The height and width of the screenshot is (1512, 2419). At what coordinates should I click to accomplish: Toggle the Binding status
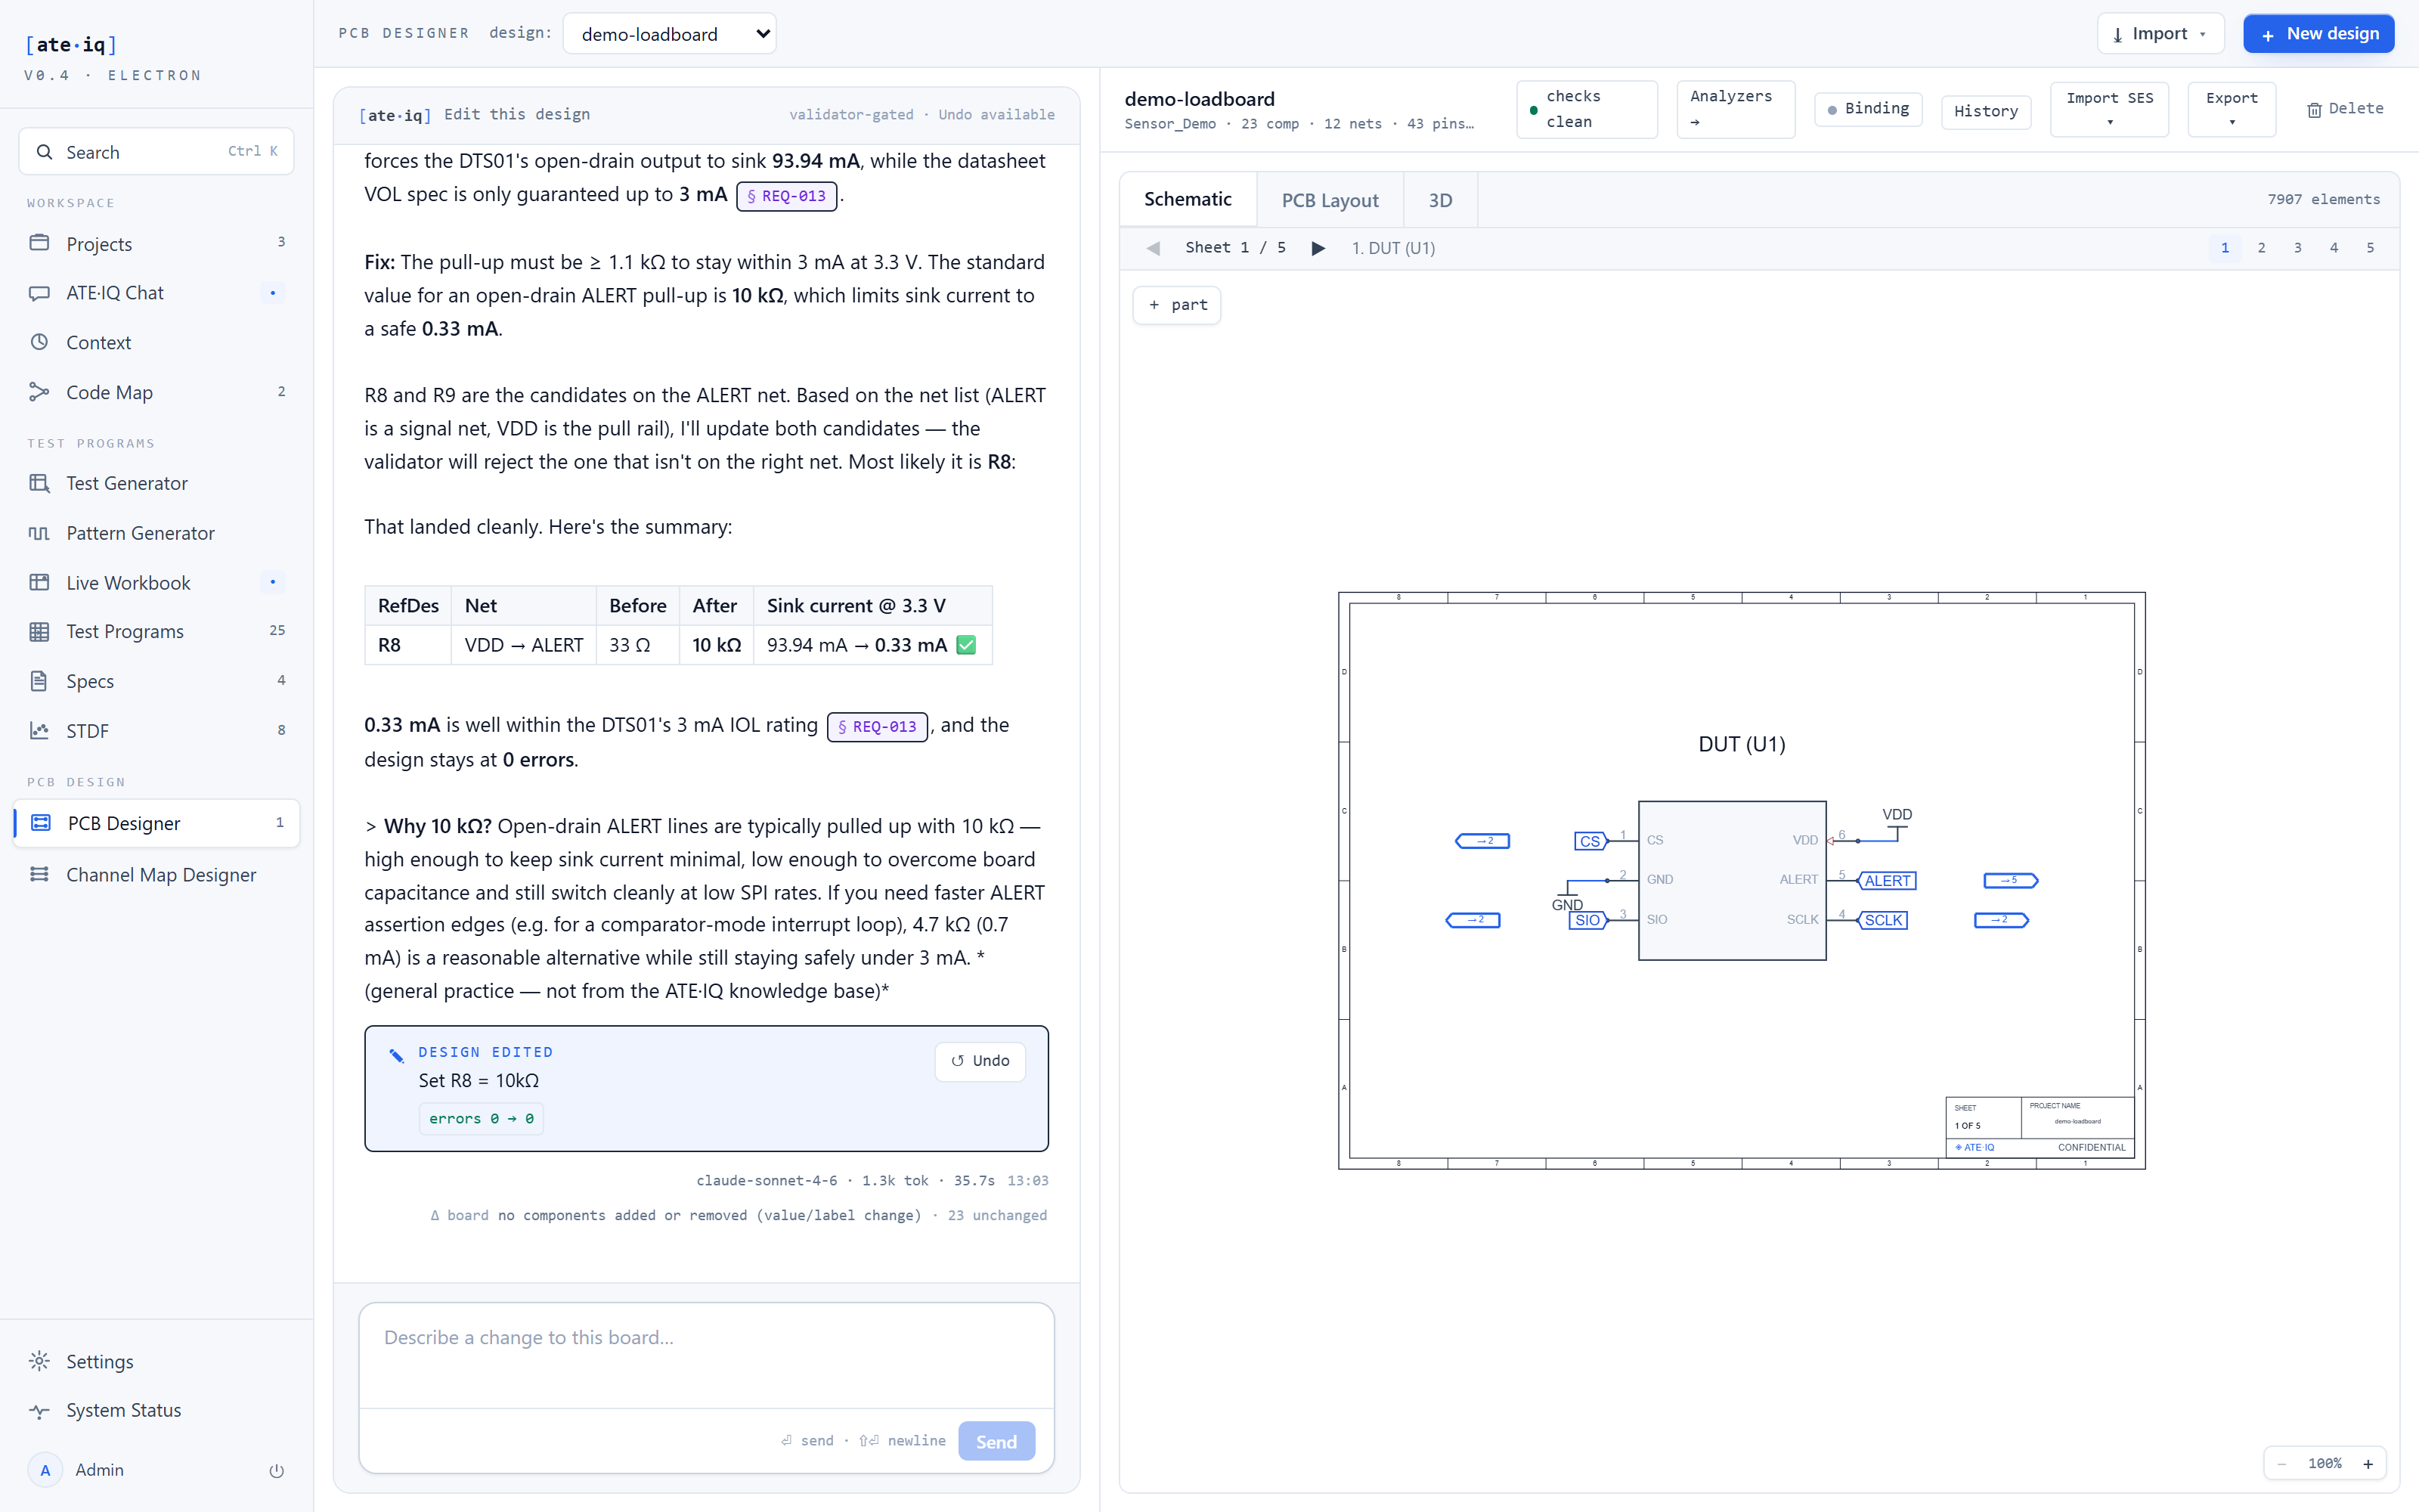tap(1867, 109)
